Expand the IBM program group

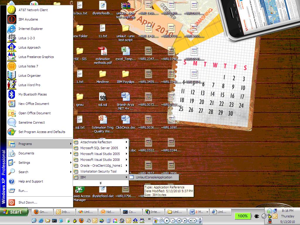click(101, 177)
